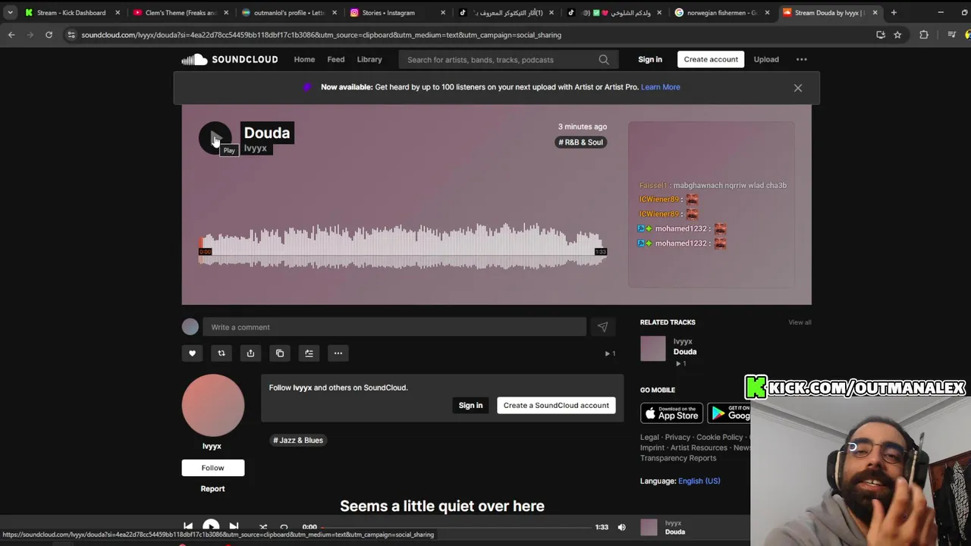
Task: Play the Douda track in the header
Action: tap(215, 138)
